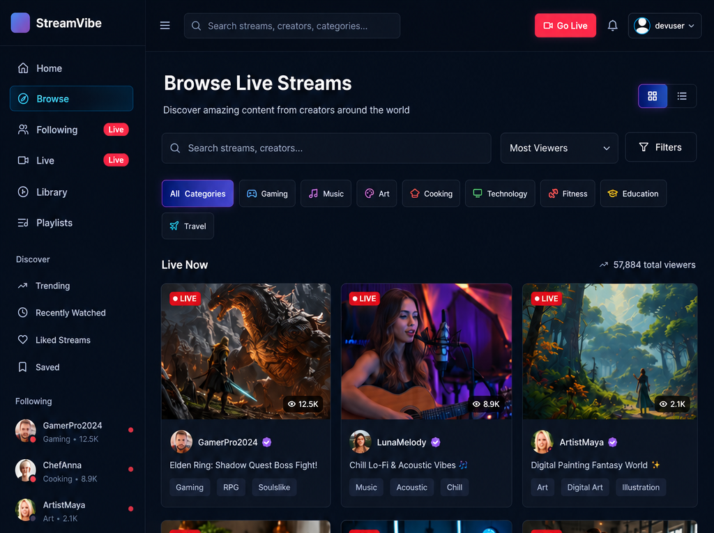Click the Digital Art tag

585,487
